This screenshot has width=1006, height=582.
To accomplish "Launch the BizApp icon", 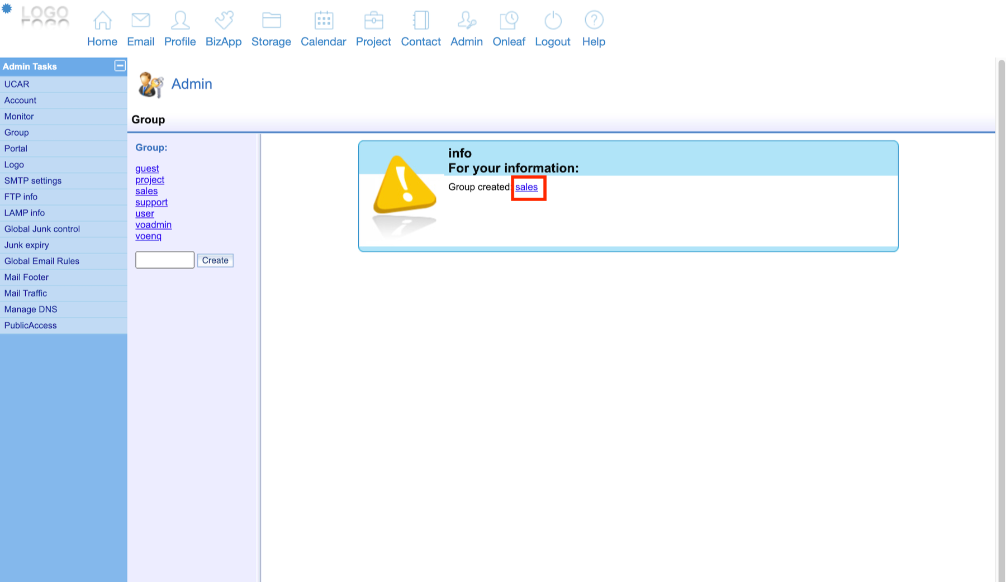I will tap(224, 21).
